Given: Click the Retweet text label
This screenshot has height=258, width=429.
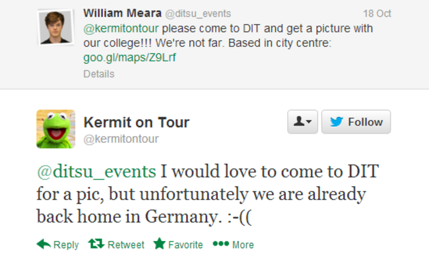Looking at the screenshot, I should [126, 245].
